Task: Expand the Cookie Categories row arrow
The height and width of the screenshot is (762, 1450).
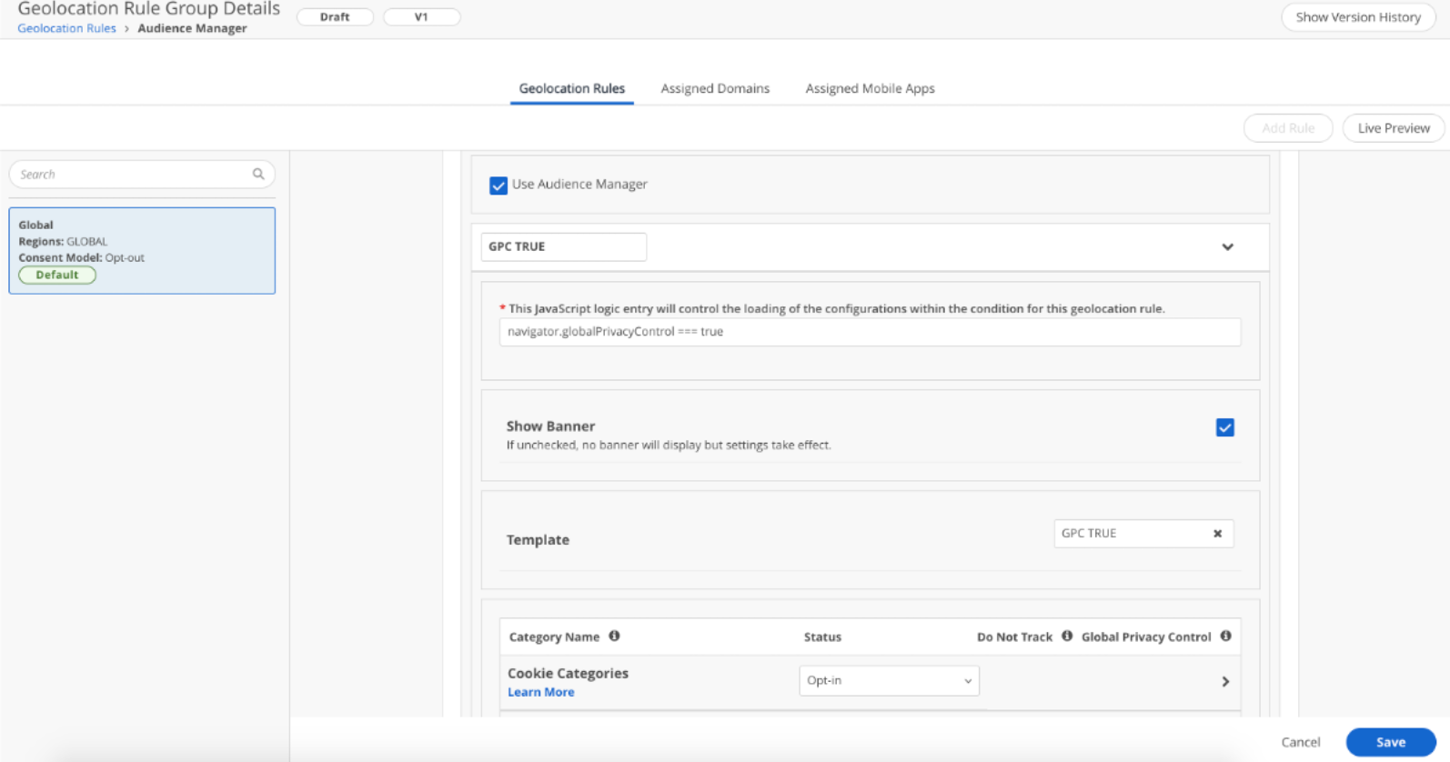Action: (x=1225, y=681)
